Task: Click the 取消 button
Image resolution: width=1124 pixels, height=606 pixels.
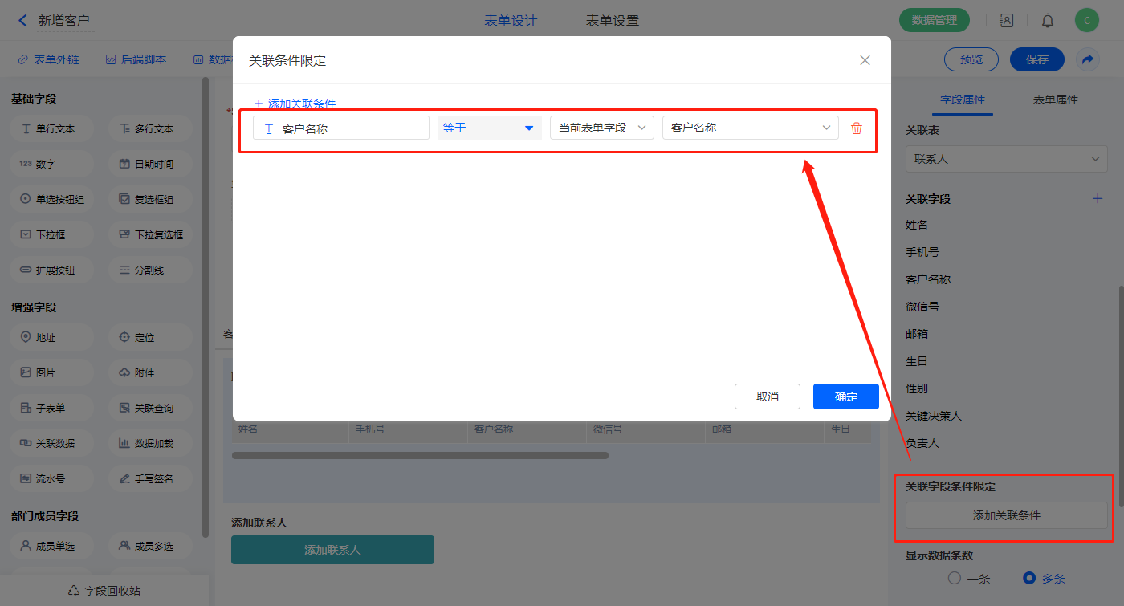Action: click(x=767, y=397)
